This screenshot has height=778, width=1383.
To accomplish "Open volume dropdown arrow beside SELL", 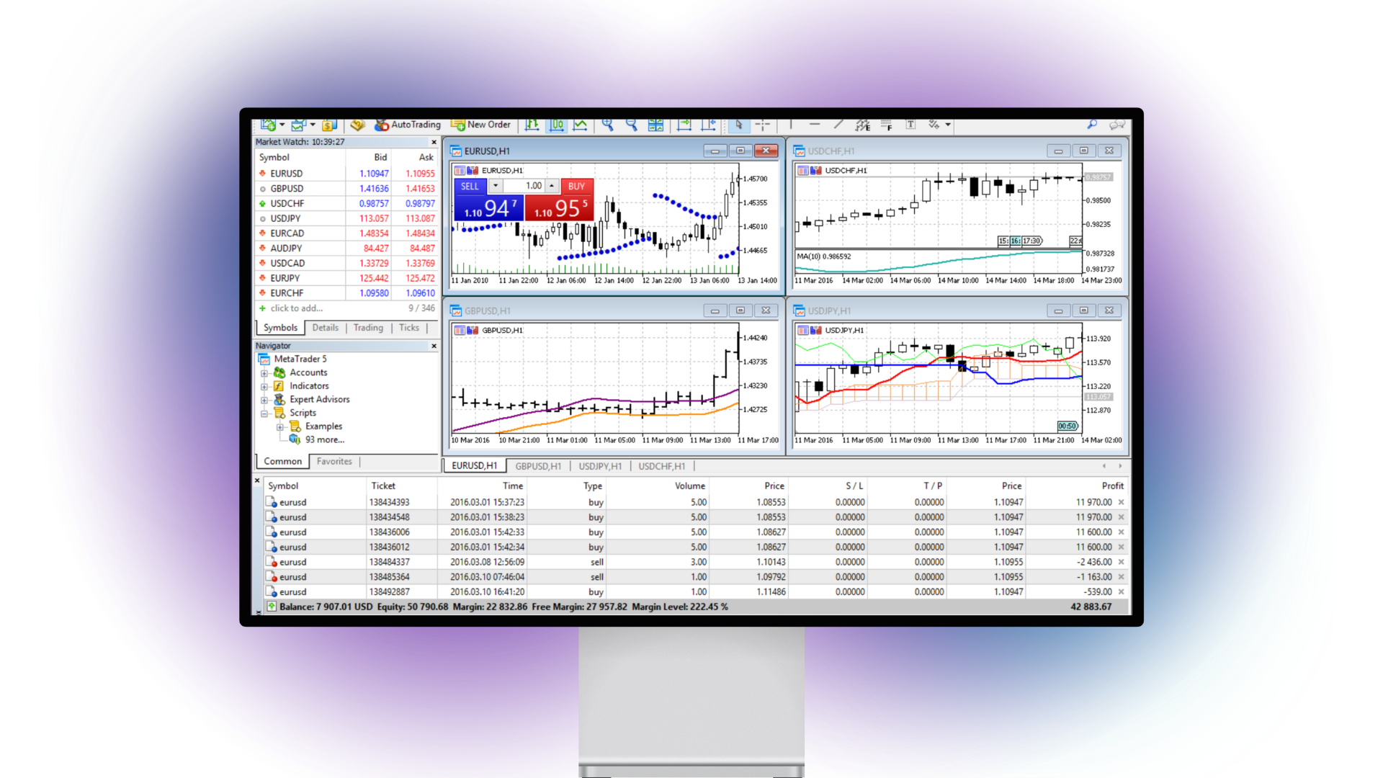I will 496,186.
